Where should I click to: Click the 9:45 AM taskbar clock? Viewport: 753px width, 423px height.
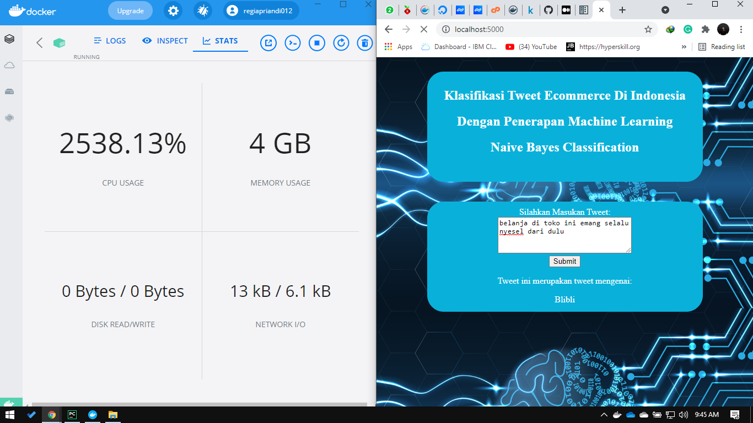coord(707,415)
